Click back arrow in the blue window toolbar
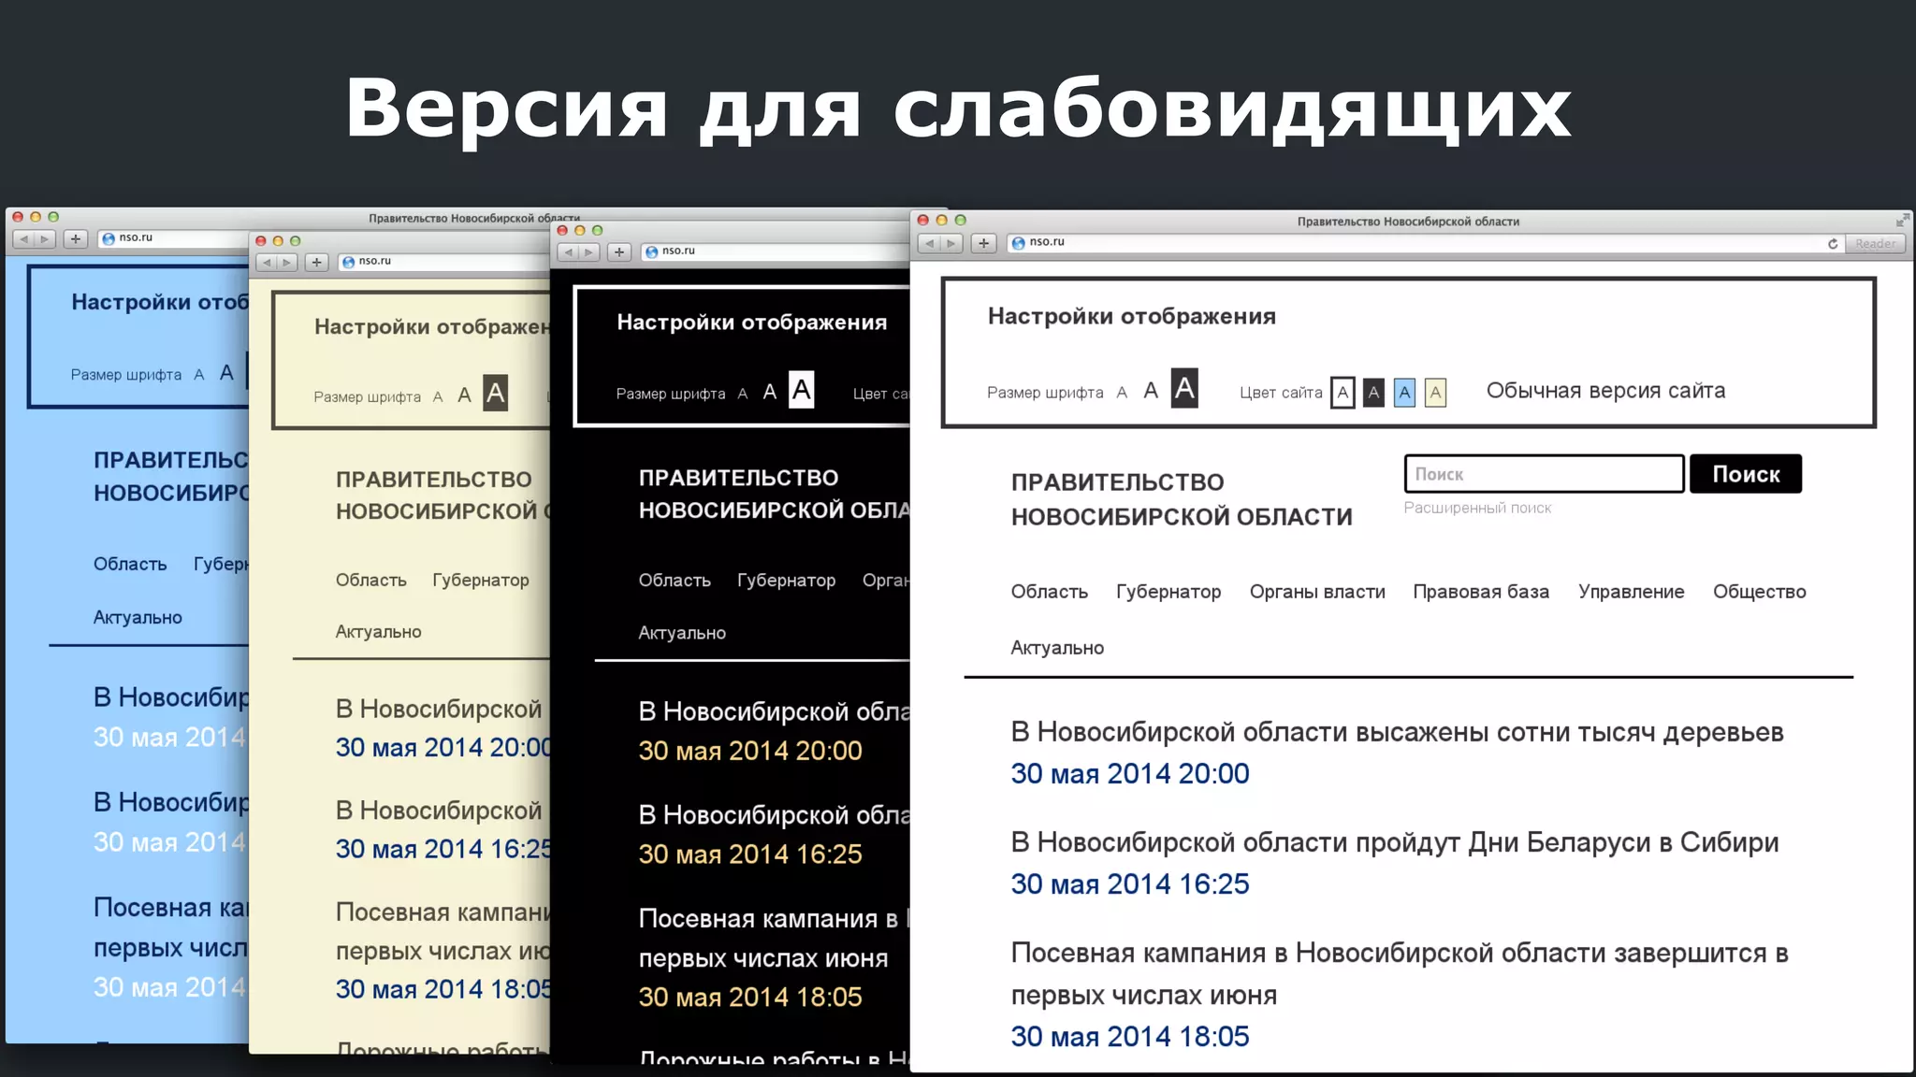Screen dimensions: 1916x1077 [24, 239]
